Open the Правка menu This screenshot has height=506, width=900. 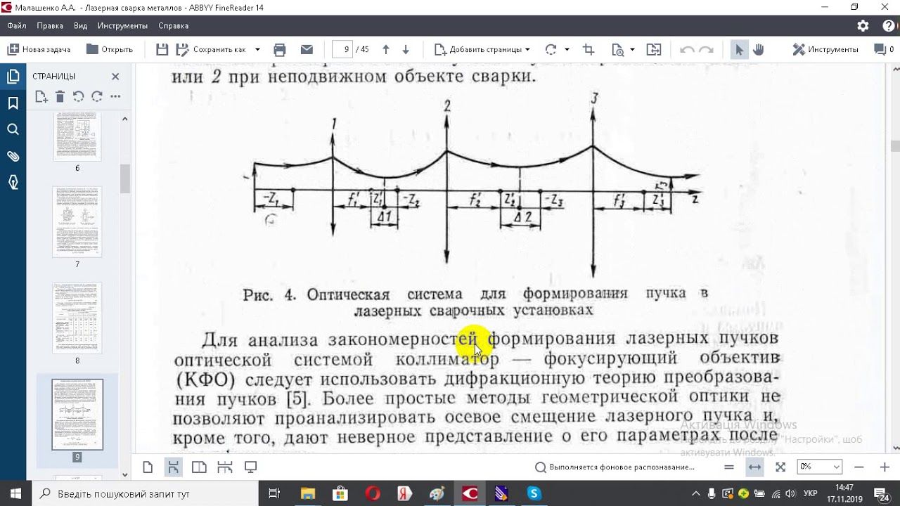tap(50, 25)
